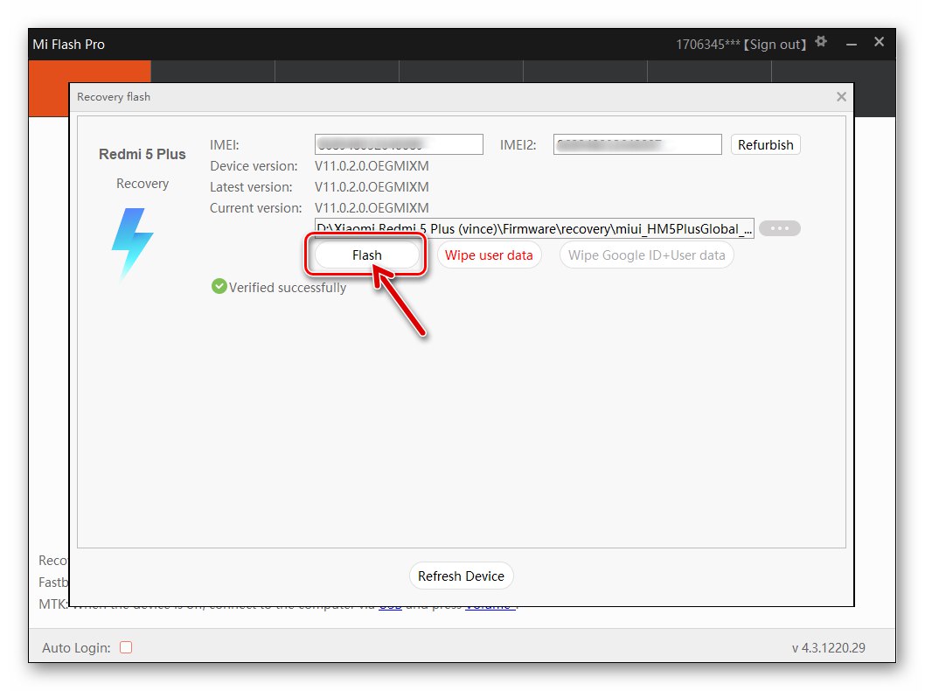This screenshot has height=691, width=925.
Task: Click the firmware path field
Action: coord(534,228)
